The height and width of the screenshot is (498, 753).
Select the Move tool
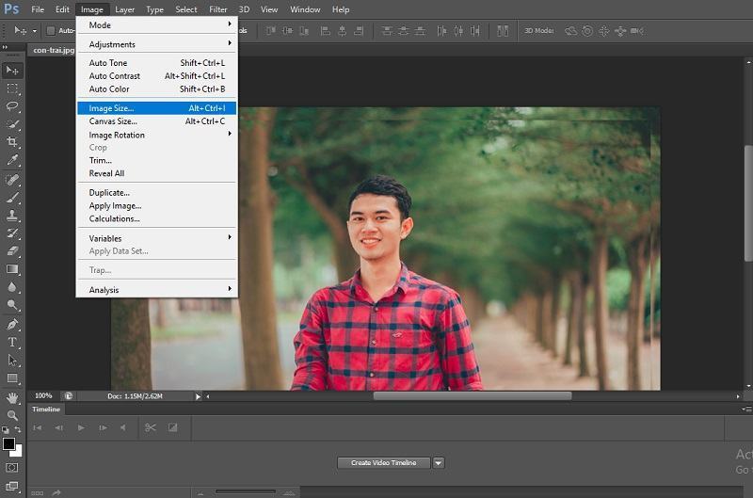12,71
